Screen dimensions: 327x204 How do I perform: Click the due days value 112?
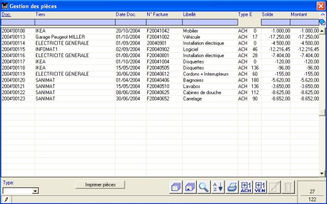[x=255, y=92]
